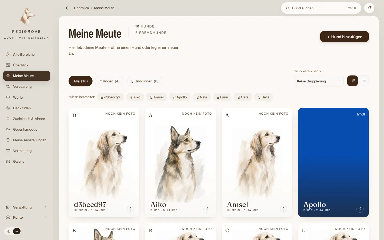
Task: Switch to dark mode with the moon toggle
Action: [x=9, y=231]
